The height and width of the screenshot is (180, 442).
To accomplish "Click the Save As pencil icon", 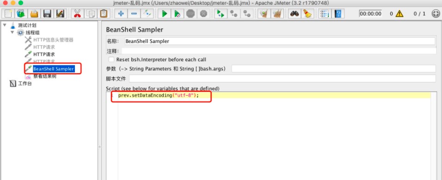I will (60, 13).
